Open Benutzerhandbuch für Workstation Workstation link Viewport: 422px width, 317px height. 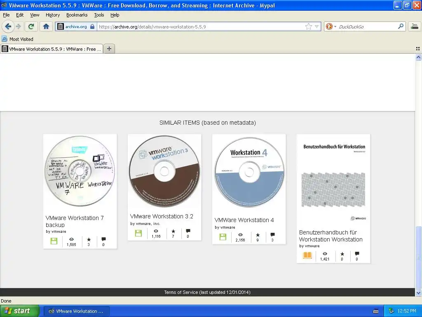point(331,236)
